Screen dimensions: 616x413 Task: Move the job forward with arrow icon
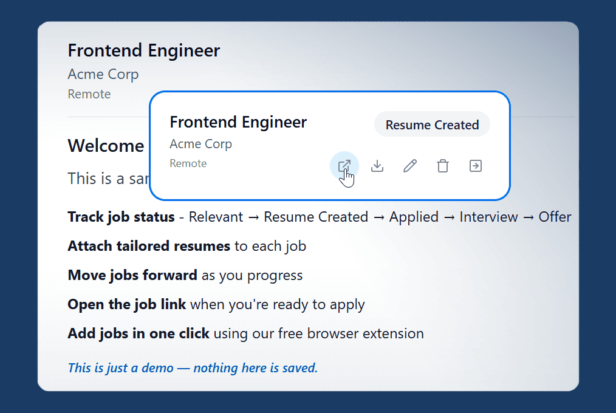(x=476, y=165)
